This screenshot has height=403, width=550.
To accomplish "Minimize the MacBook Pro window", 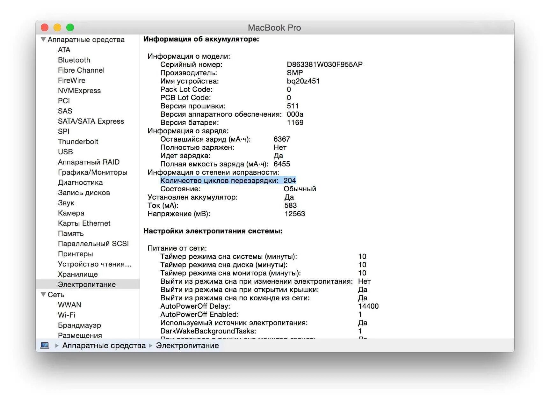I will pyautogui.click(x=57, y=27).
